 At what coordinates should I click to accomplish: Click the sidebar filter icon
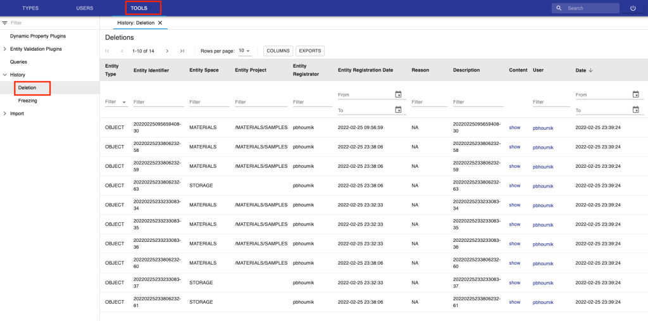click(x=5, y=23)
